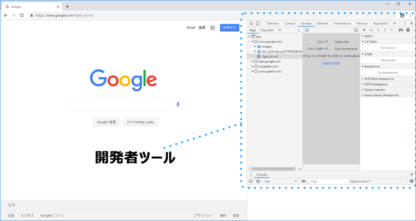Open the Elements panel tab

(273, 23)
